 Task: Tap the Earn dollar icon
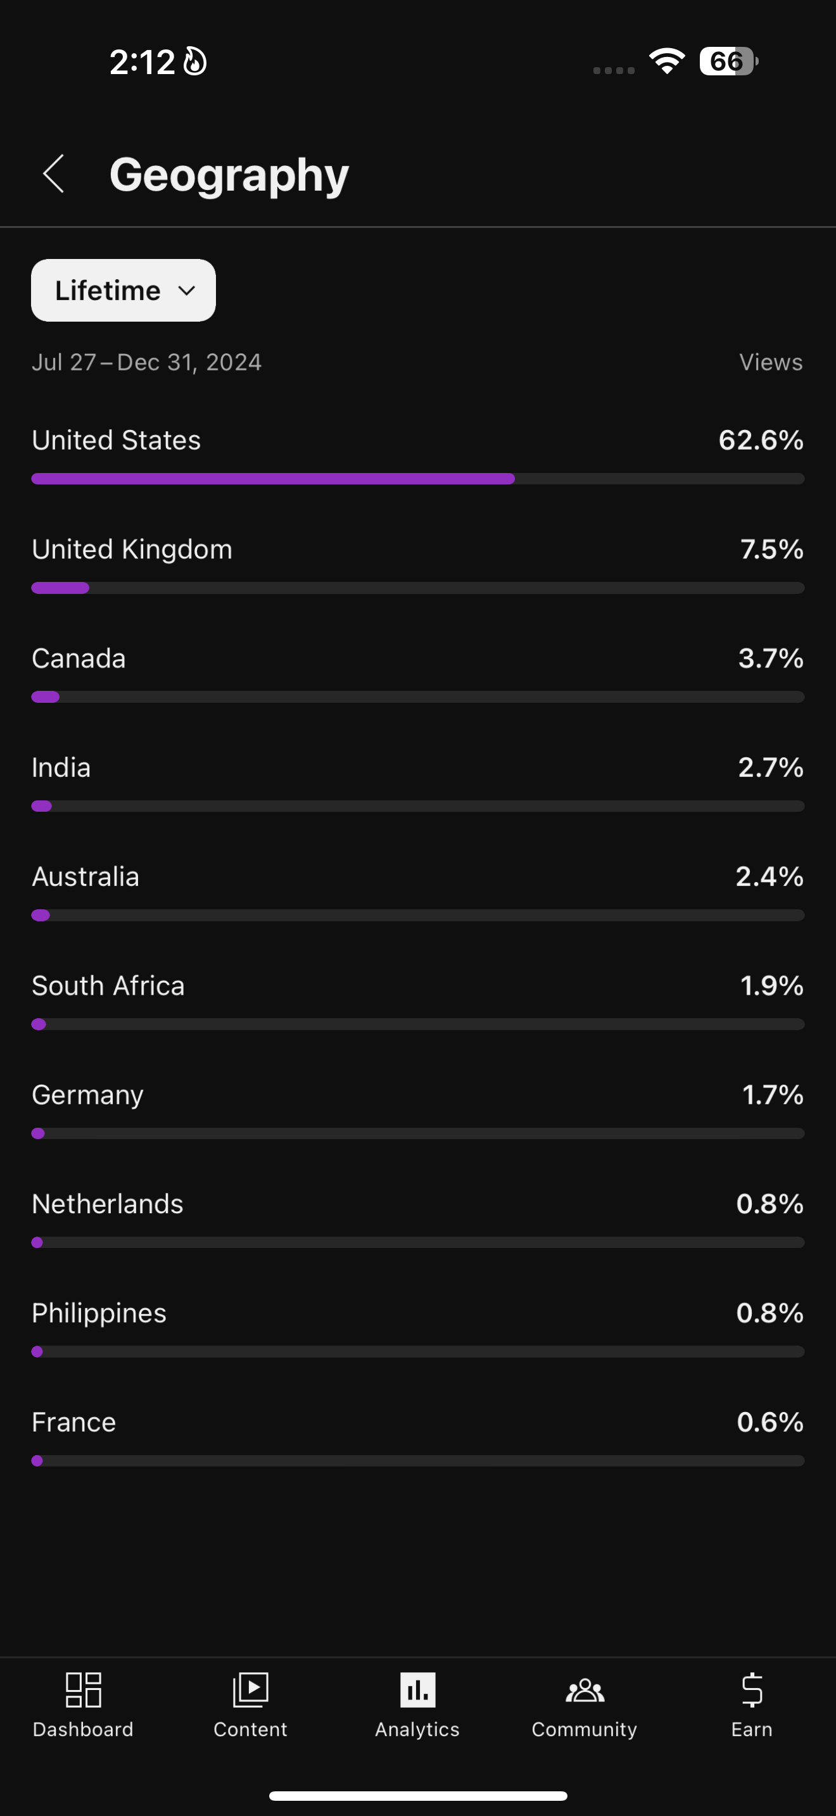751,1689
